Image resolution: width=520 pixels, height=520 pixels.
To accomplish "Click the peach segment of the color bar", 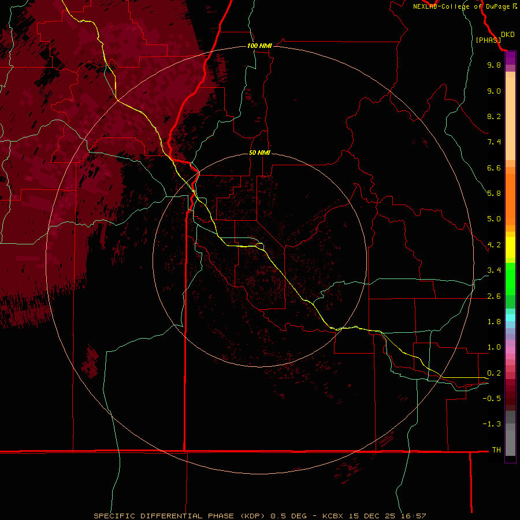I will click(510, 118).
